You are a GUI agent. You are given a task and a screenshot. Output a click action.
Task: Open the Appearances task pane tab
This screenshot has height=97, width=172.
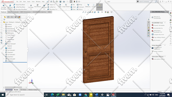[x=148, y=30]
